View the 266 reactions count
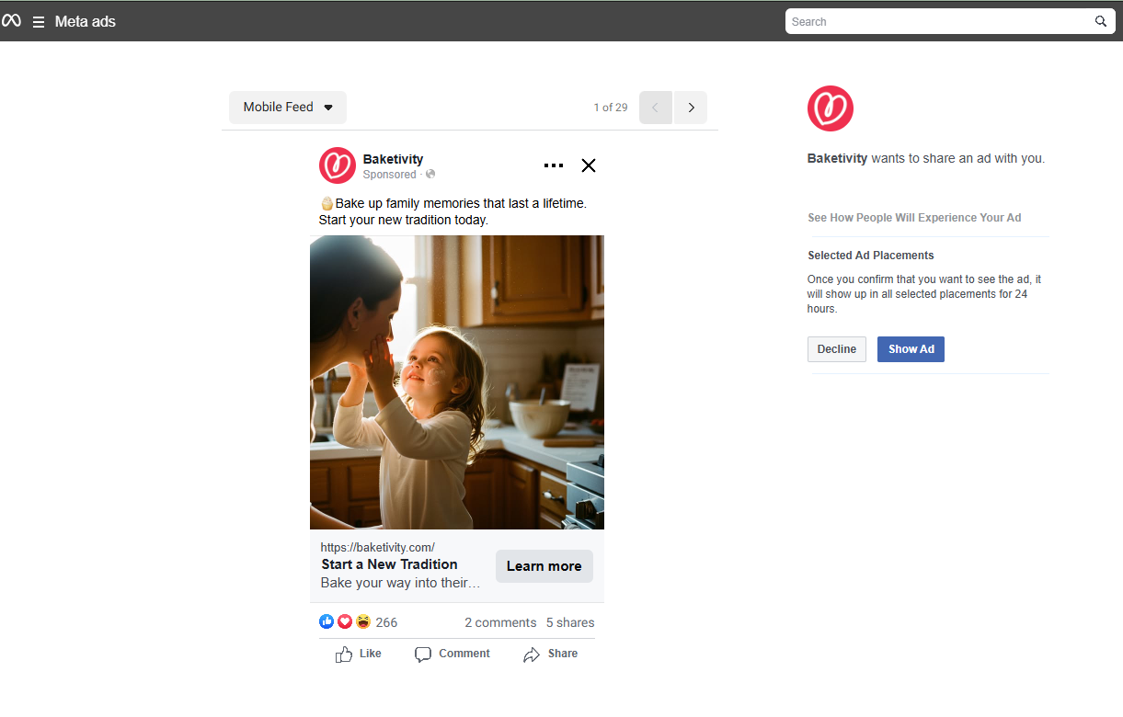This screenshot has height=717, width=1123. 387,622
